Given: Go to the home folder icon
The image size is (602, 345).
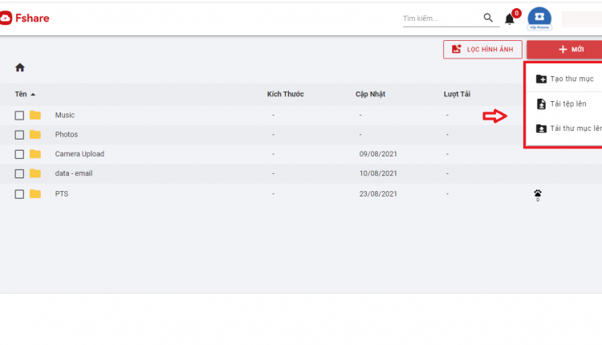Looking at the screenshot, I should tap(19, 67).
